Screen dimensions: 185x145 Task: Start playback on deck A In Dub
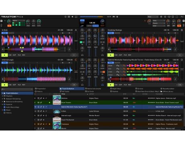4,55
